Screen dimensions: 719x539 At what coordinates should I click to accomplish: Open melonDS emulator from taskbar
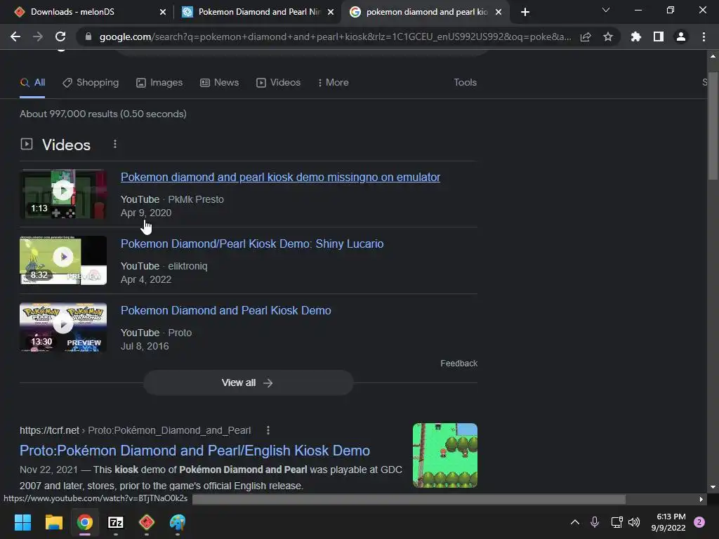(146, 522)
